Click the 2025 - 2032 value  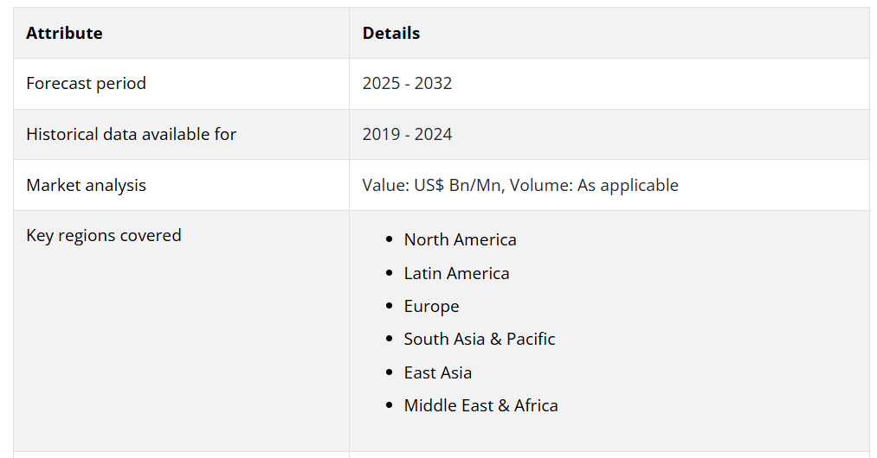(x=407, y=83)
